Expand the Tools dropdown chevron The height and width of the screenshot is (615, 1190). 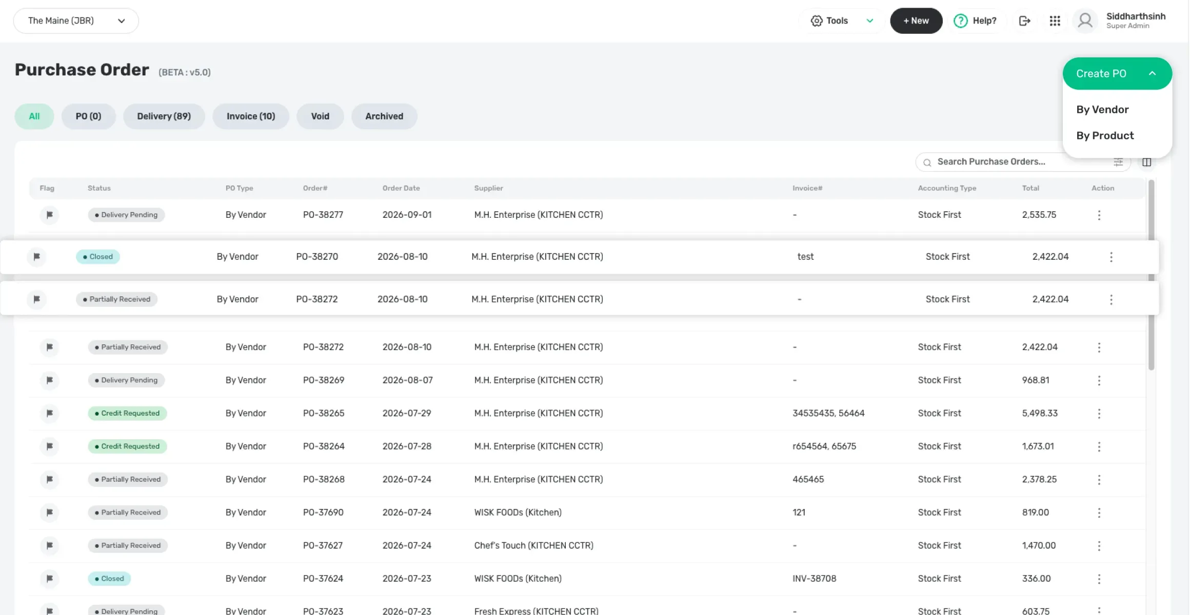(870, 20)
